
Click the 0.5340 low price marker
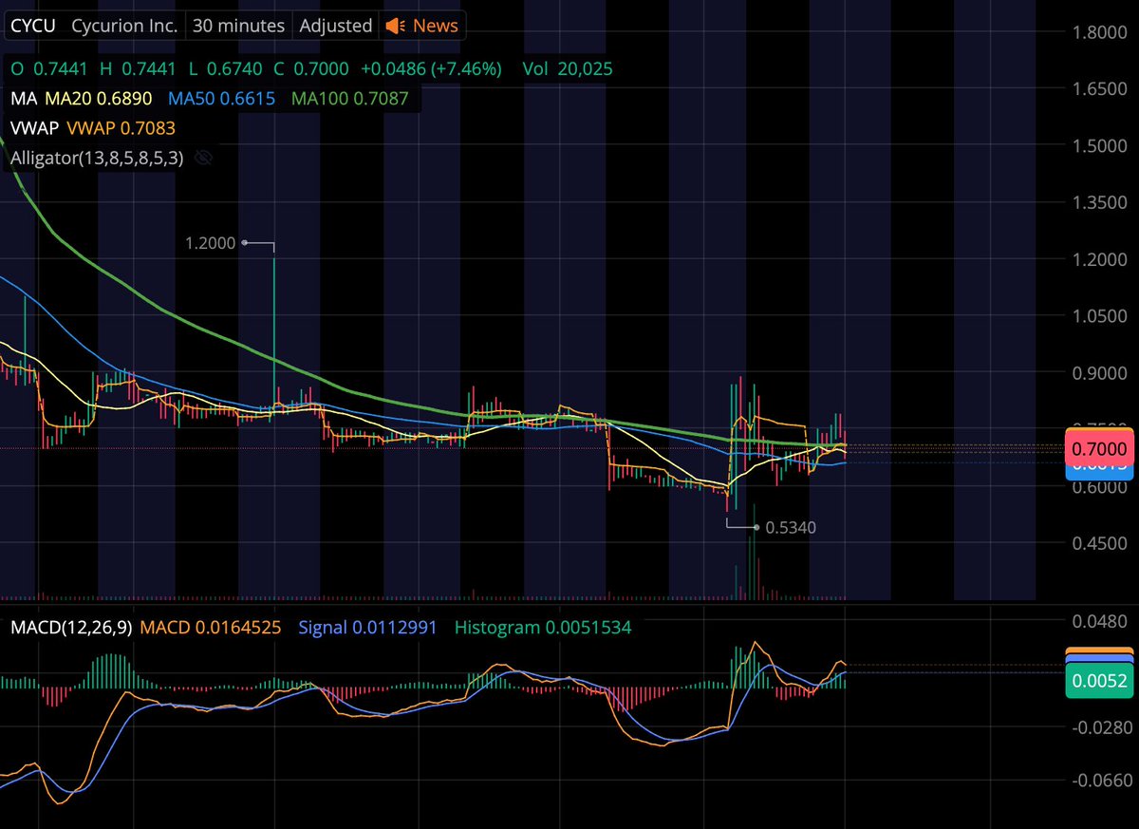pyautogui.click(x=790, y=527)
